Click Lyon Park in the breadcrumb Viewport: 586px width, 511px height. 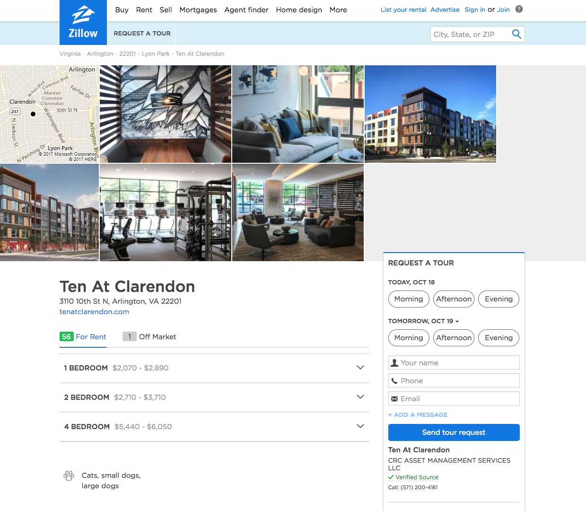[156, 54]
